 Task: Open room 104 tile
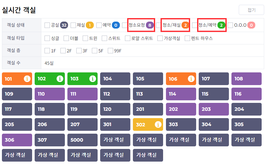tap(115, 79)
